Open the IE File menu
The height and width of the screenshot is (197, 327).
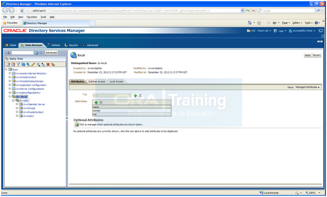point(5,17)
